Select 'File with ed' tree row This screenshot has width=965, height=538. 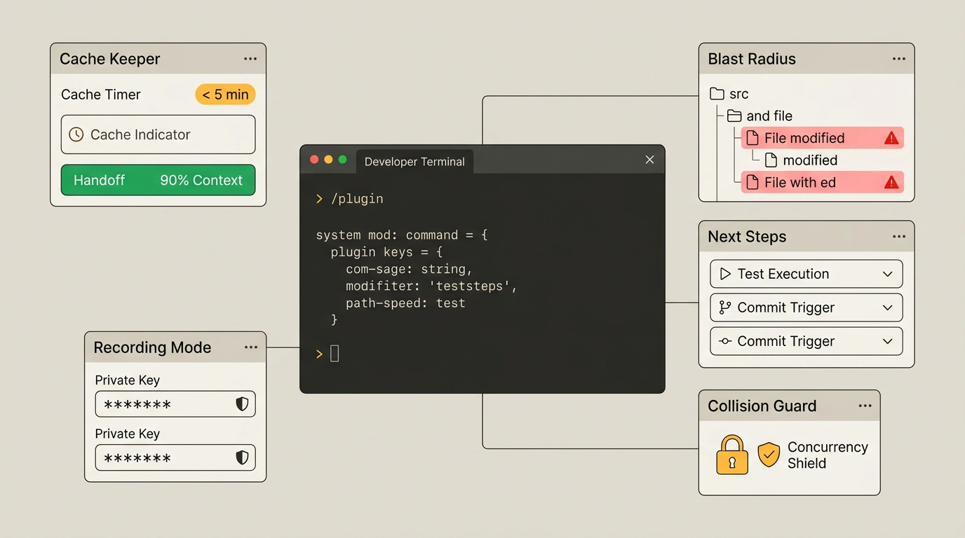point(823,182)
